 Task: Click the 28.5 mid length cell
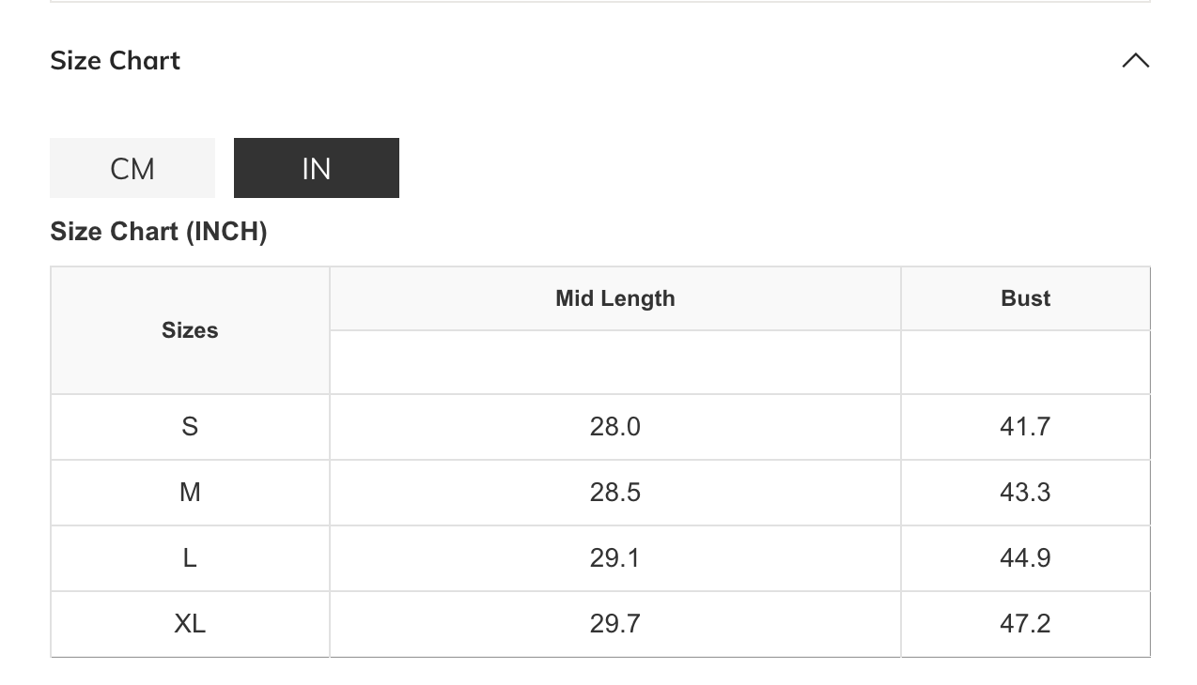(614, 493)
